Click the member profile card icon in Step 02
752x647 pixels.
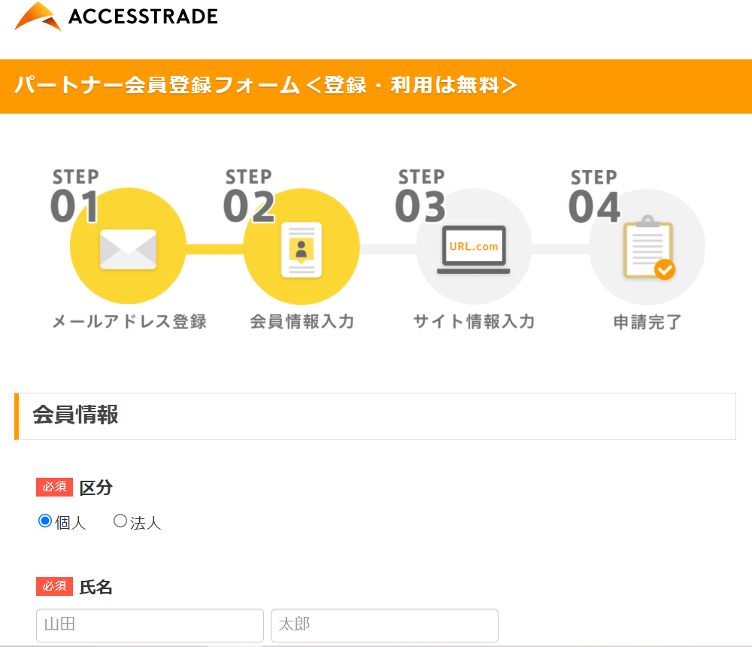pyautogui.click(x=302, y=250)
